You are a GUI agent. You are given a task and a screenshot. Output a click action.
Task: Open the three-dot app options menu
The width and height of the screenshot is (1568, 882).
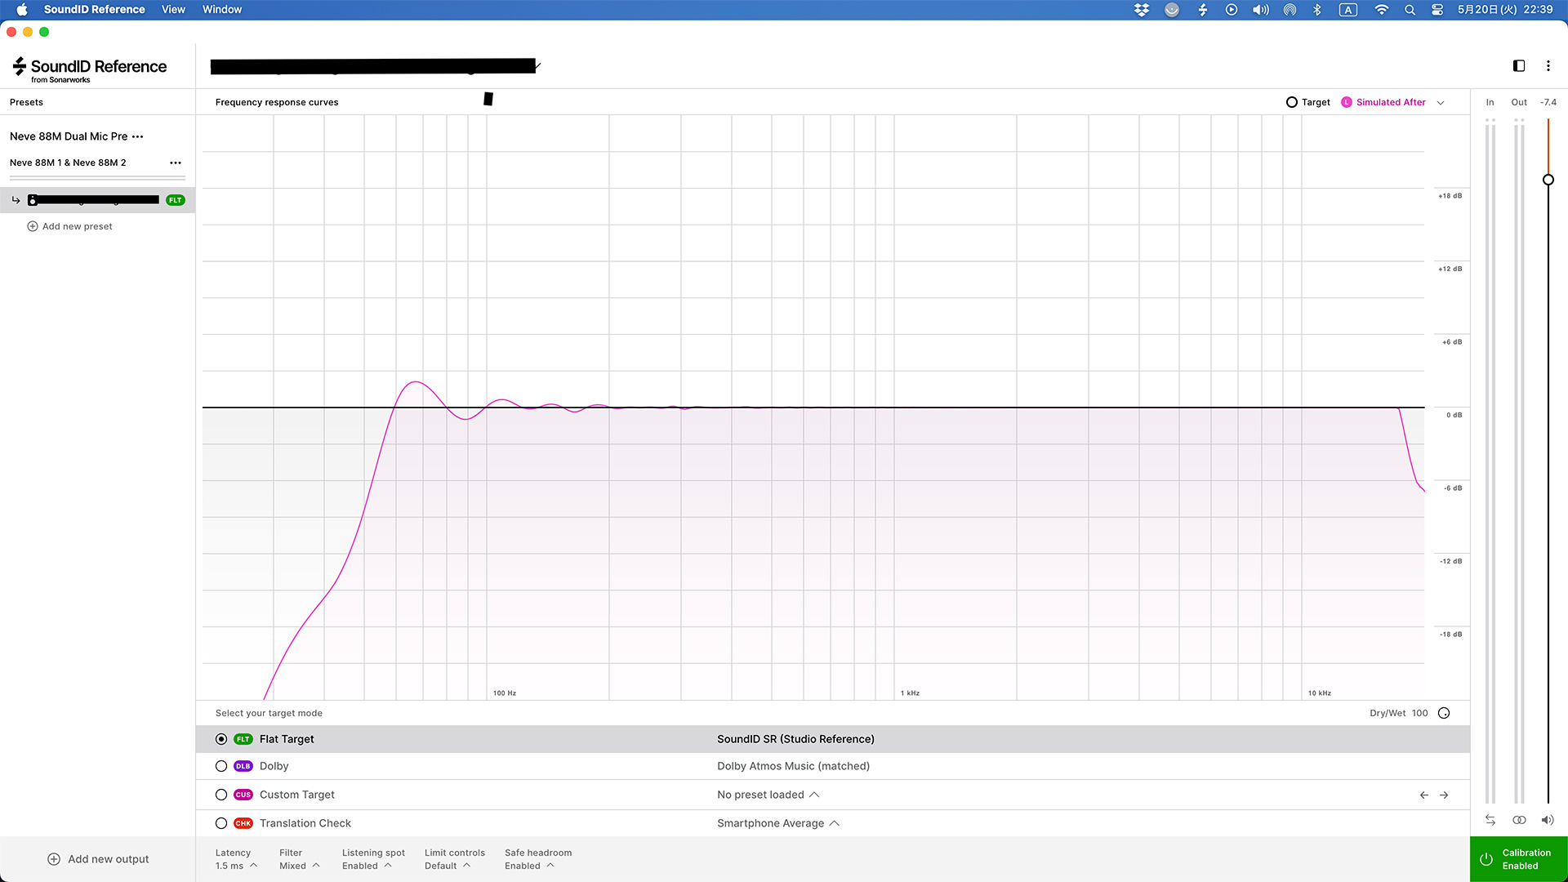pyautogui.click(x=1548, y=66)
